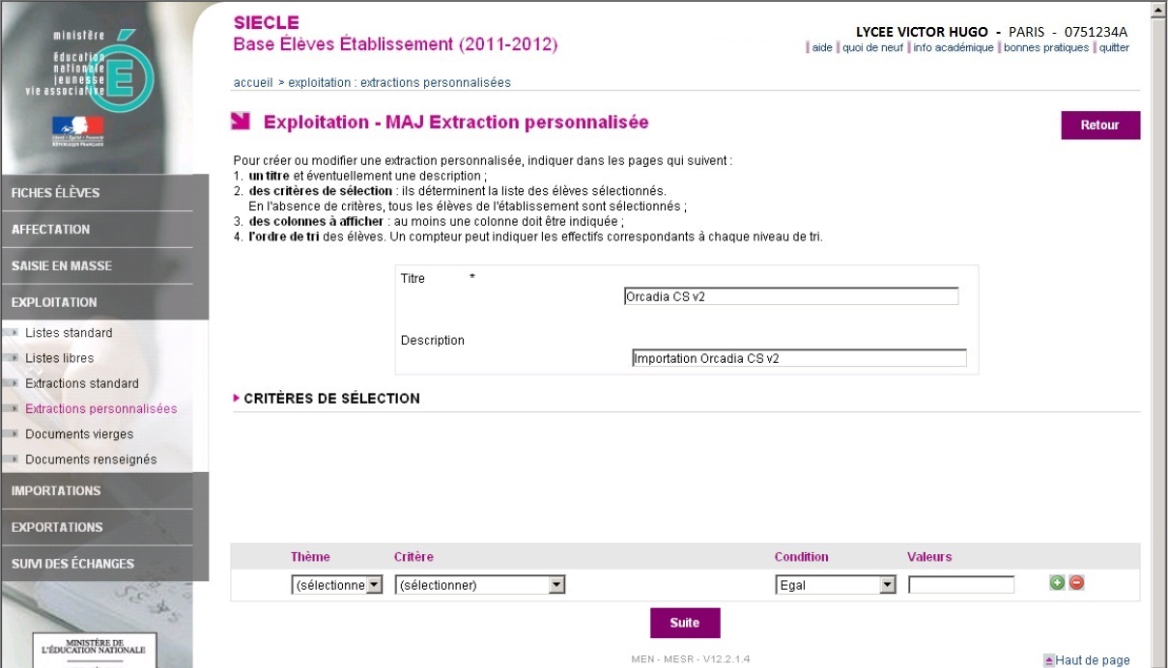Click the Haut de page arrow icon

1049,661
